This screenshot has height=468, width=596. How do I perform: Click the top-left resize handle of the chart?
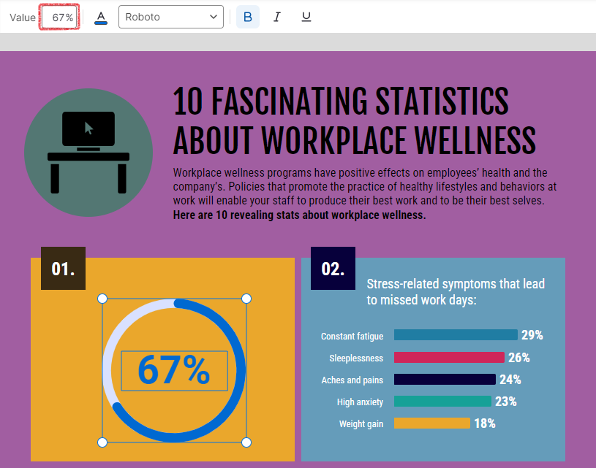(102, 299)
